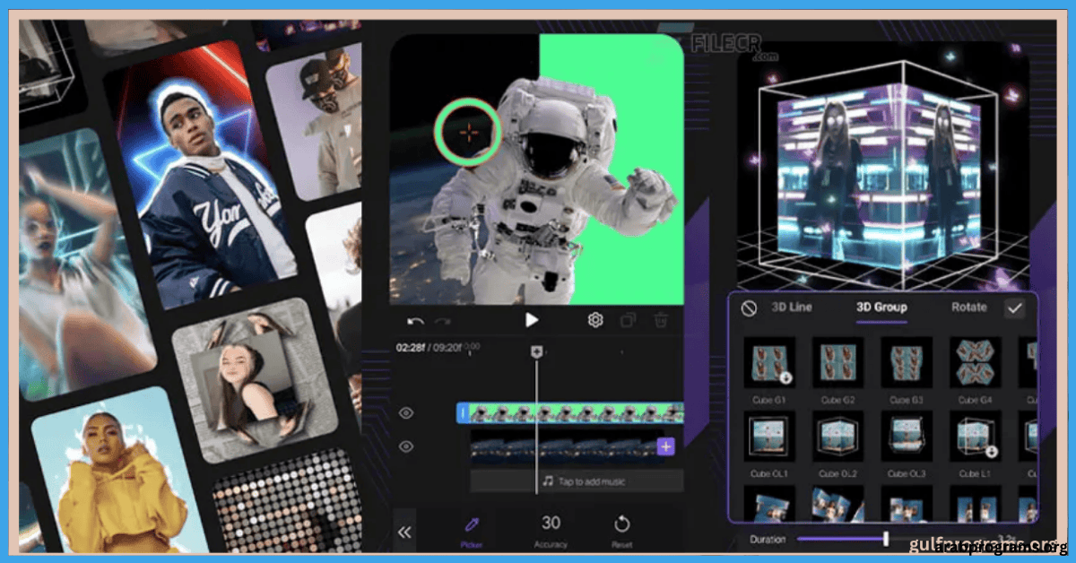
Task: Adjust the Accuracy value 30
Action: pyautogui.click(x=551, y=530)
